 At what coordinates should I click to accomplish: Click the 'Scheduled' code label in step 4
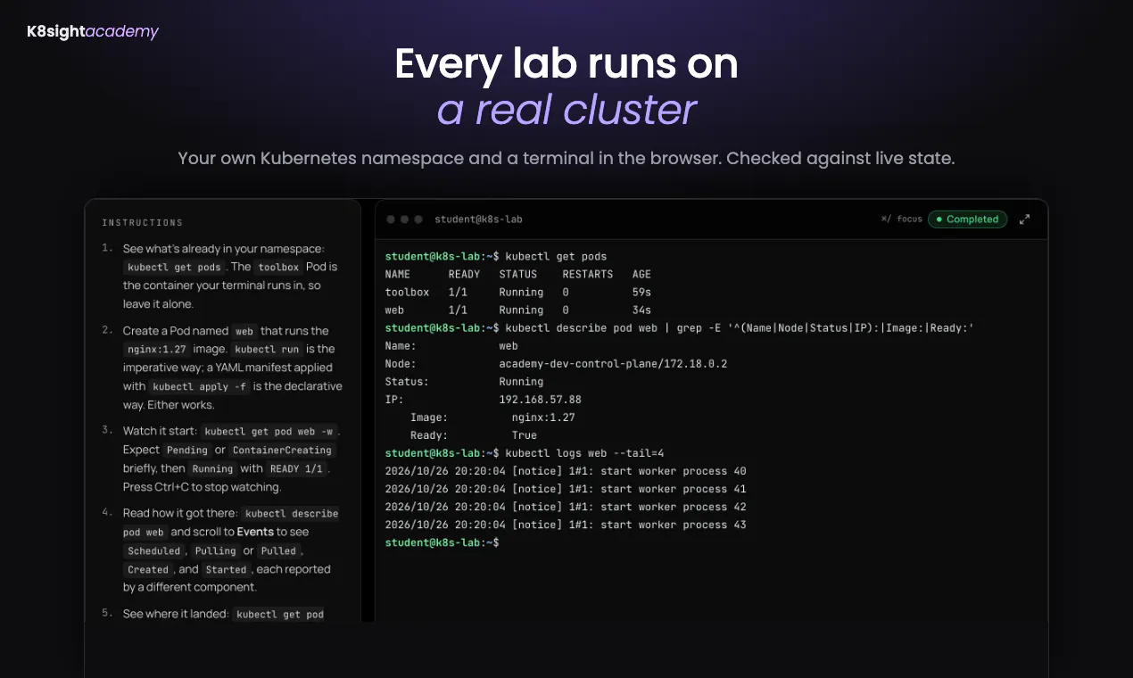tap(154, 551)
